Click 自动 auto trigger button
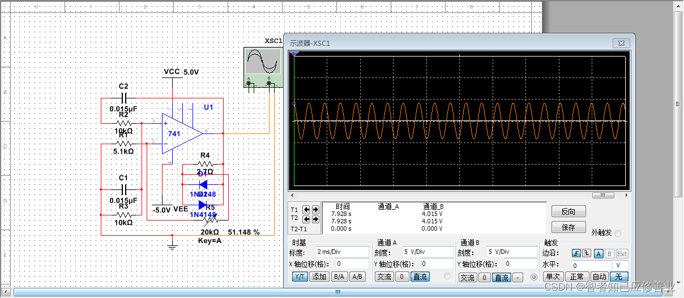The image size is (684, 298). point(599,277)
